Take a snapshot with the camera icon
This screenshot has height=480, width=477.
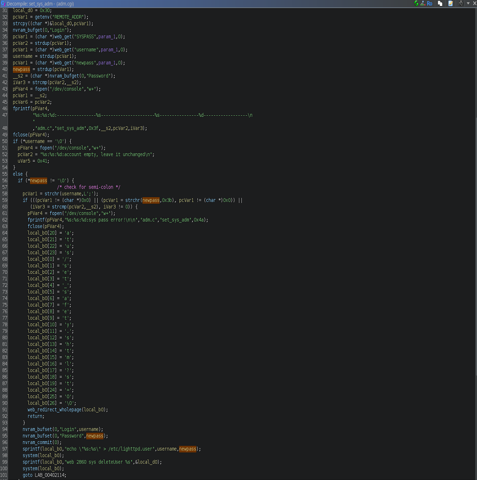461,3
